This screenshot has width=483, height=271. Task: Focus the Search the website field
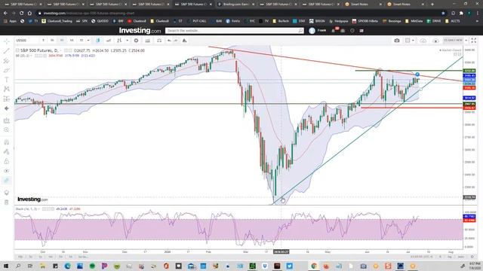tap(232, 31)
